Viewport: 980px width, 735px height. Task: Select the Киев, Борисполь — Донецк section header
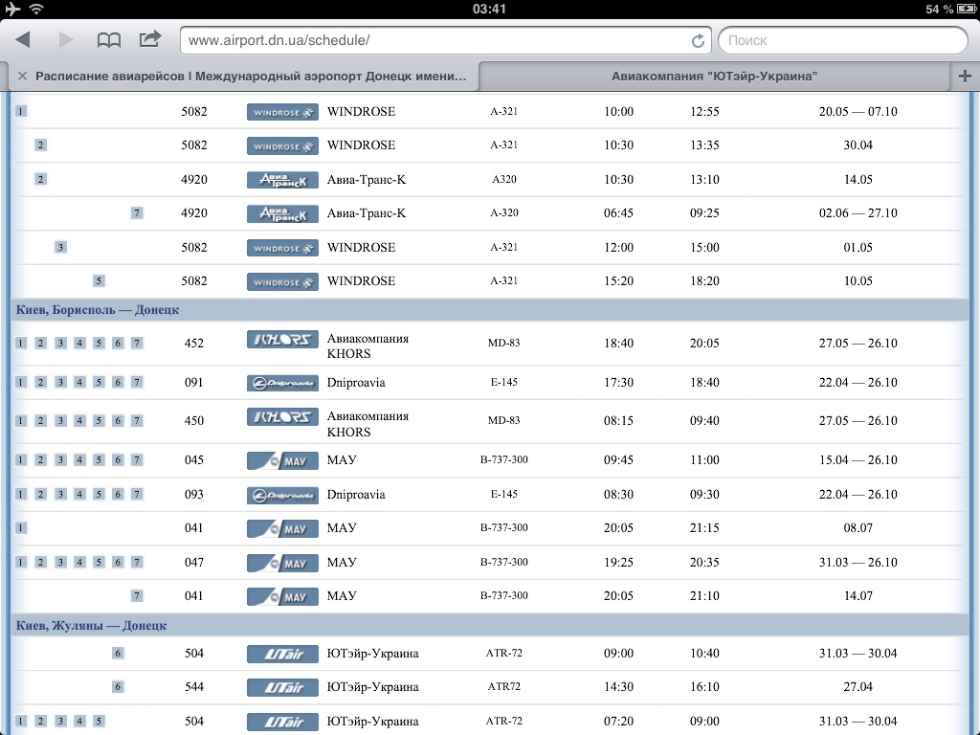coord(98,310)
